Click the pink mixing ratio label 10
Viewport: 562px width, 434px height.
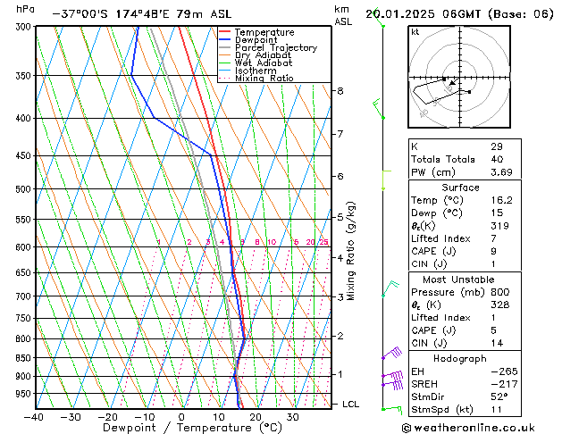pos(272,242)
